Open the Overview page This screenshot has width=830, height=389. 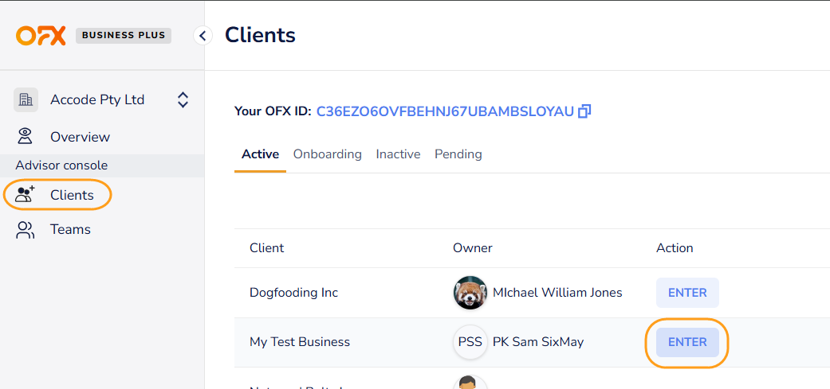(80, 137)
